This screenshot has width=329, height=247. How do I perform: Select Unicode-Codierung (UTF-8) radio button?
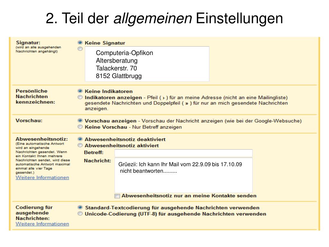point(80,214)
